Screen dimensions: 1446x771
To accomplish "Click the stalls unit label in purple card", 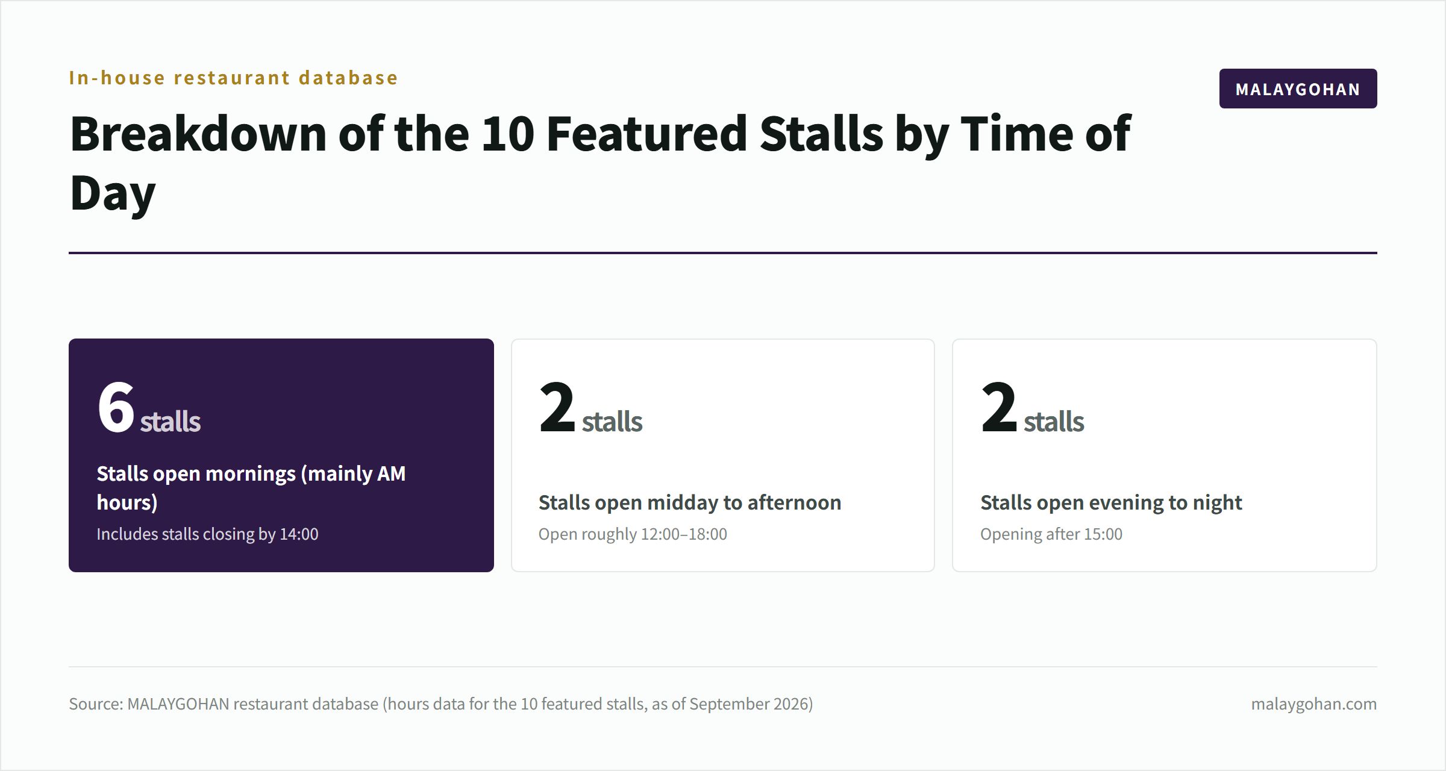I will point(171,421).
